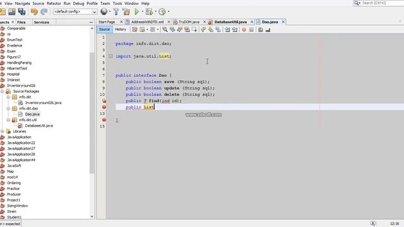Open the Navigate menu

(x=23, y=3)
